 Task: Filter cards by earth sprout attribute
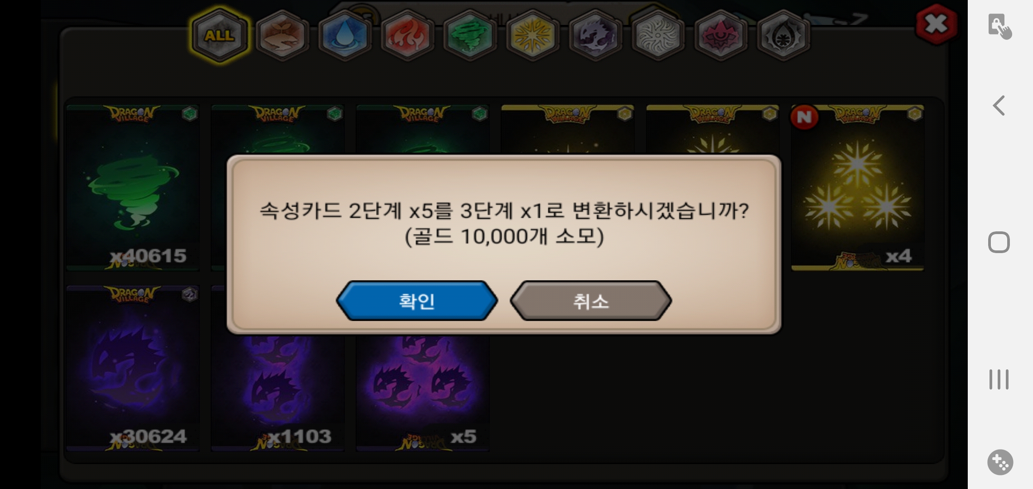pos(282,35)
